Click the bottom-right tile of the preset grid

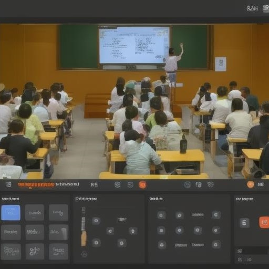point(58,251)
